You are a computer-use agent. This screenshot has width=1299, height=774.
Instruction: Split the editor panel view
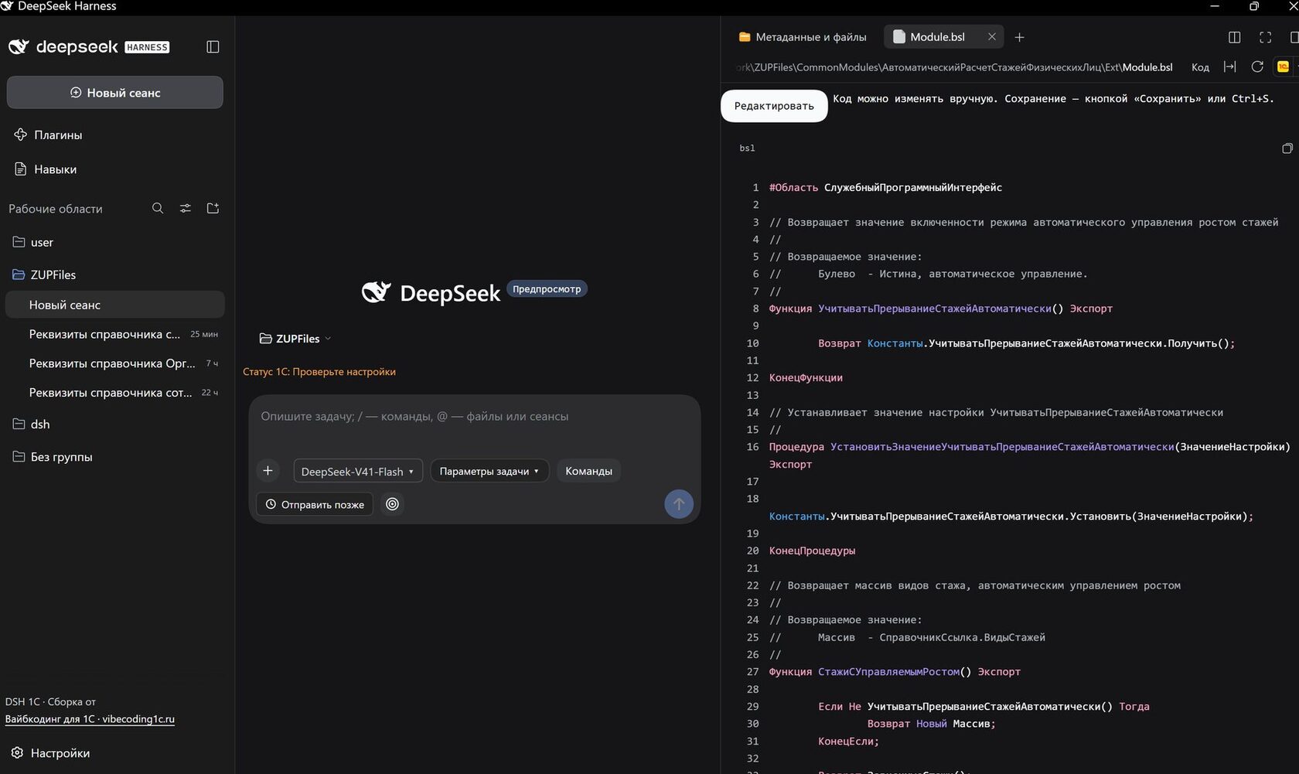(x=1234, y=37)
